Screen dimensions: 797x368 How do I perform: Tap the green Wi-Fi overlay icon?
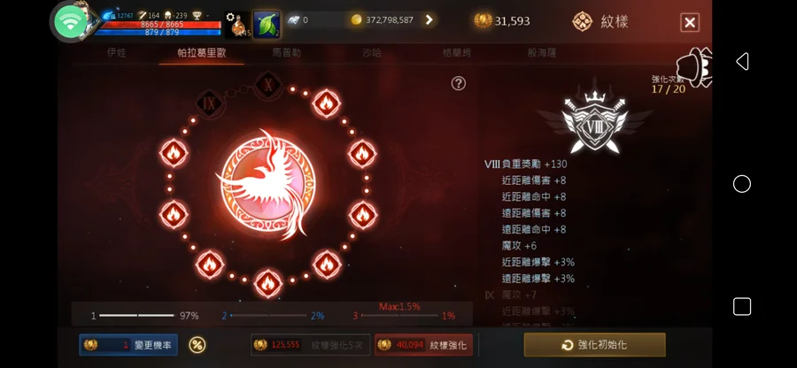point(70,21)
